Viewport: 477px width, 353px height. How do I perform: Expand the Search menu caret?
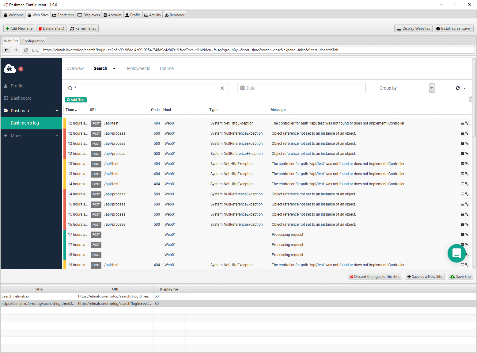coord(114,68)
